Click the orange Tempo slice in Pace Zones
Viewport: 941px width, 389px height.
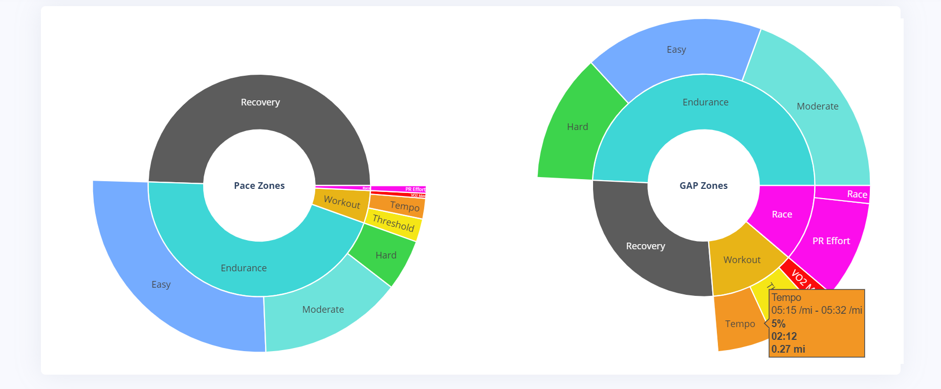coord(404,206)
